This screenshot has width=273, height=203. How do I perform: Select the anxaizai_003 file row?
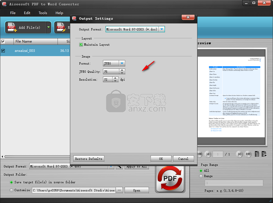(35, 51)
